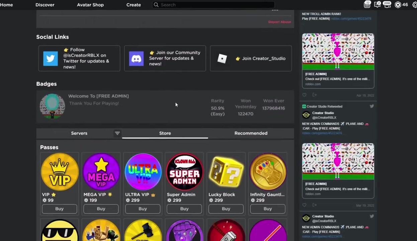Share the tweet dated Apr 19, 2022

pyautogui.click(x=314, y=95)
